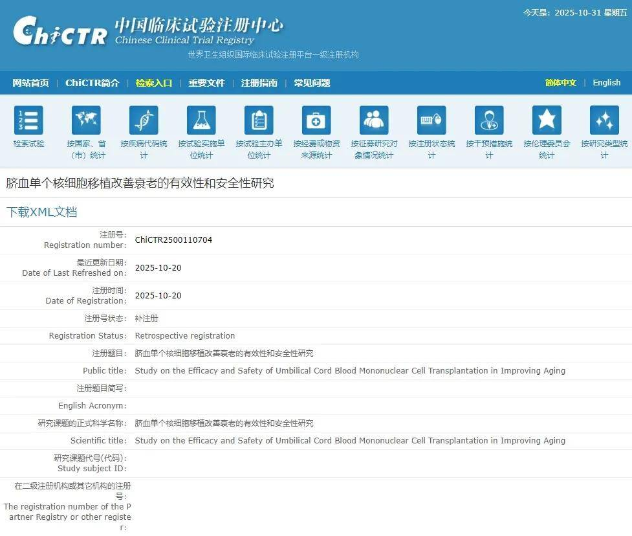Select 注册指南 from the menu
Image resolution: width=632 pixels, height=536 pixels.
(259, 83)
